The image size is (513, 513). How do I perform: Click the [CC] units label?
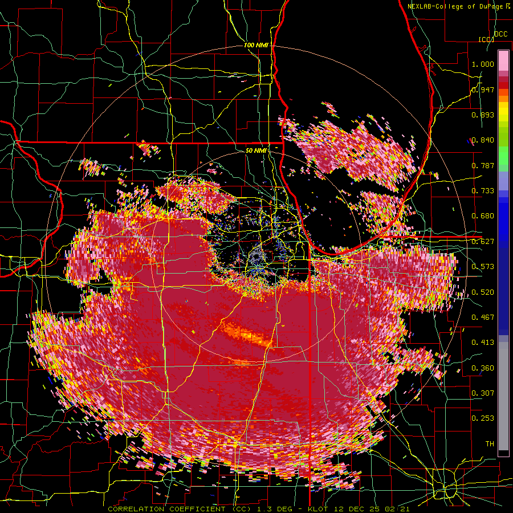(486, 39)
